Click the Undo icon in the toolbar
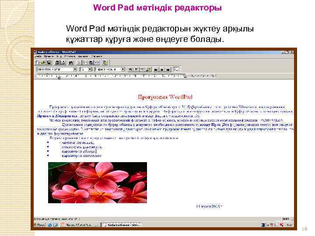The width and height of the screenshot is (315, 236). 97,62
